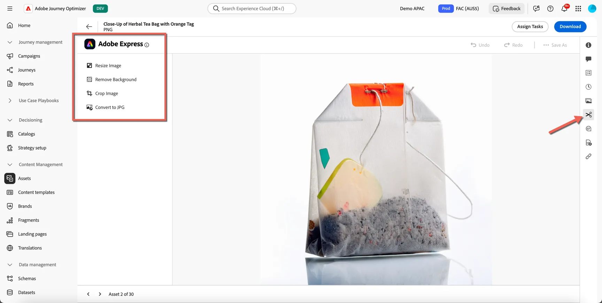Viewport: 602px width, 303px height.
Task: Open the Save As options menu
Action: (x=555, y=45)
